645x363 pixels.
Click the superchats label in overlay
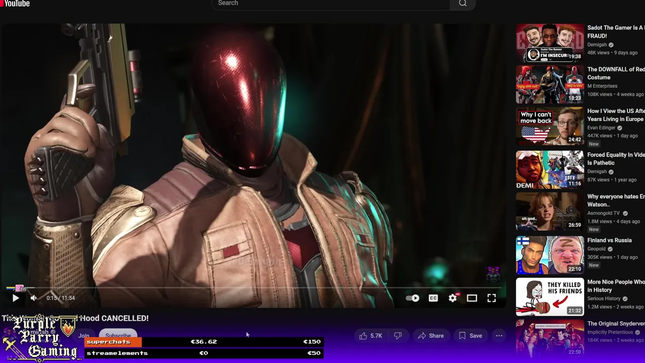click(x=108, y=342)
